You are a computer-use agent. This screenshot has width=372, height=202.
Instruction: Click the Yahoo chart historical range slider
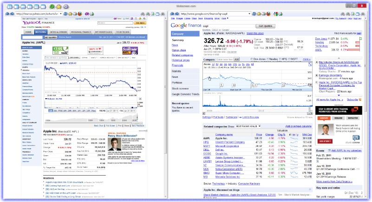coord(137,117)
